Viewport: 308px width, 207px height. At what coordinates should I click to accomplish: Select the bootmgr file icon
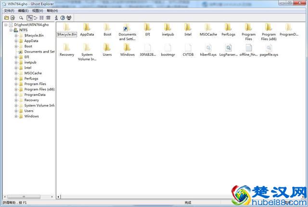pyautogui.click(x=167, y=48)
